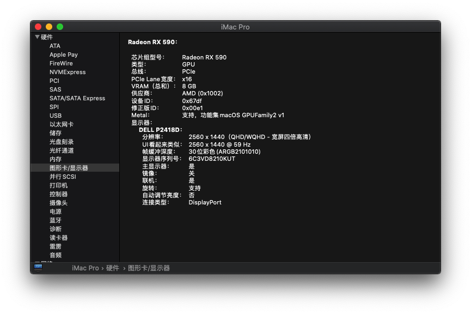Select 控制器 in the sidebar

59,194
